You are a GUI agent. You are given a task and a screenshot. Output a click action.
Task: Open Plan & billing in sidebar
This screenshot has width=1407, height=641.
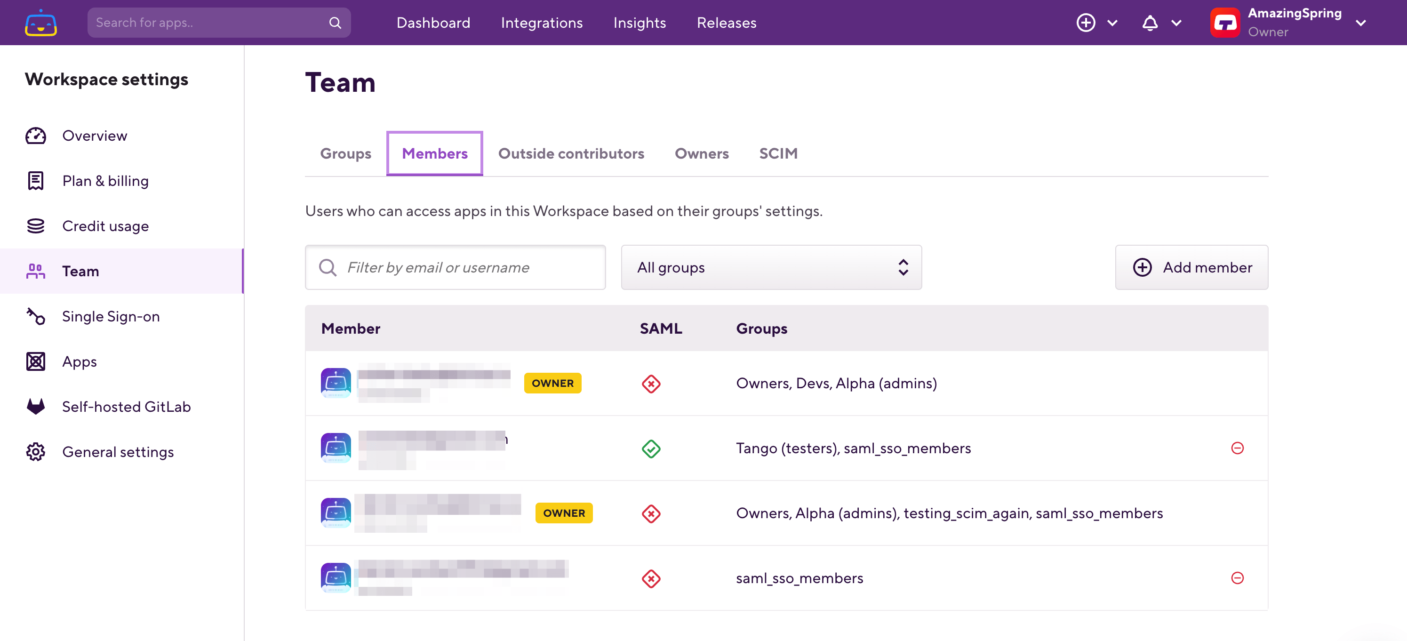[x=105, y=181]
